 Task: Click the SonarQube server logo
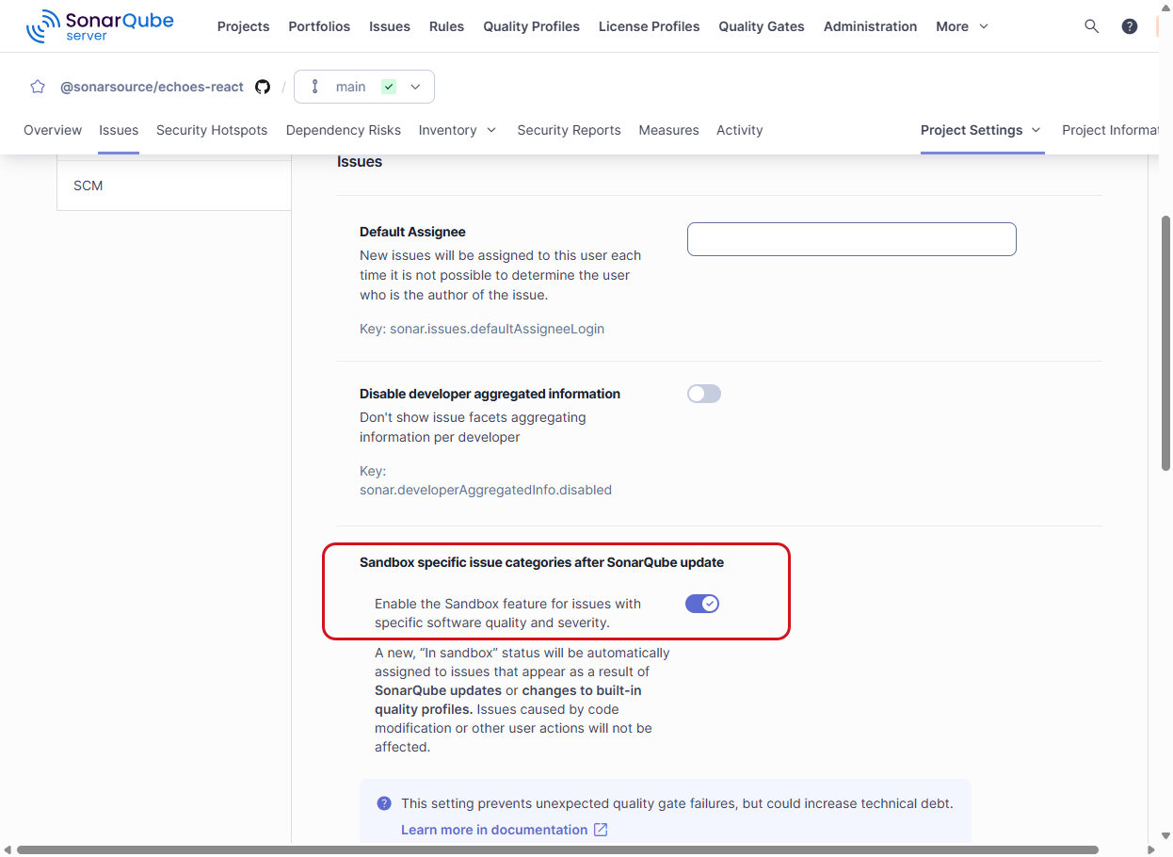point(100,25)
